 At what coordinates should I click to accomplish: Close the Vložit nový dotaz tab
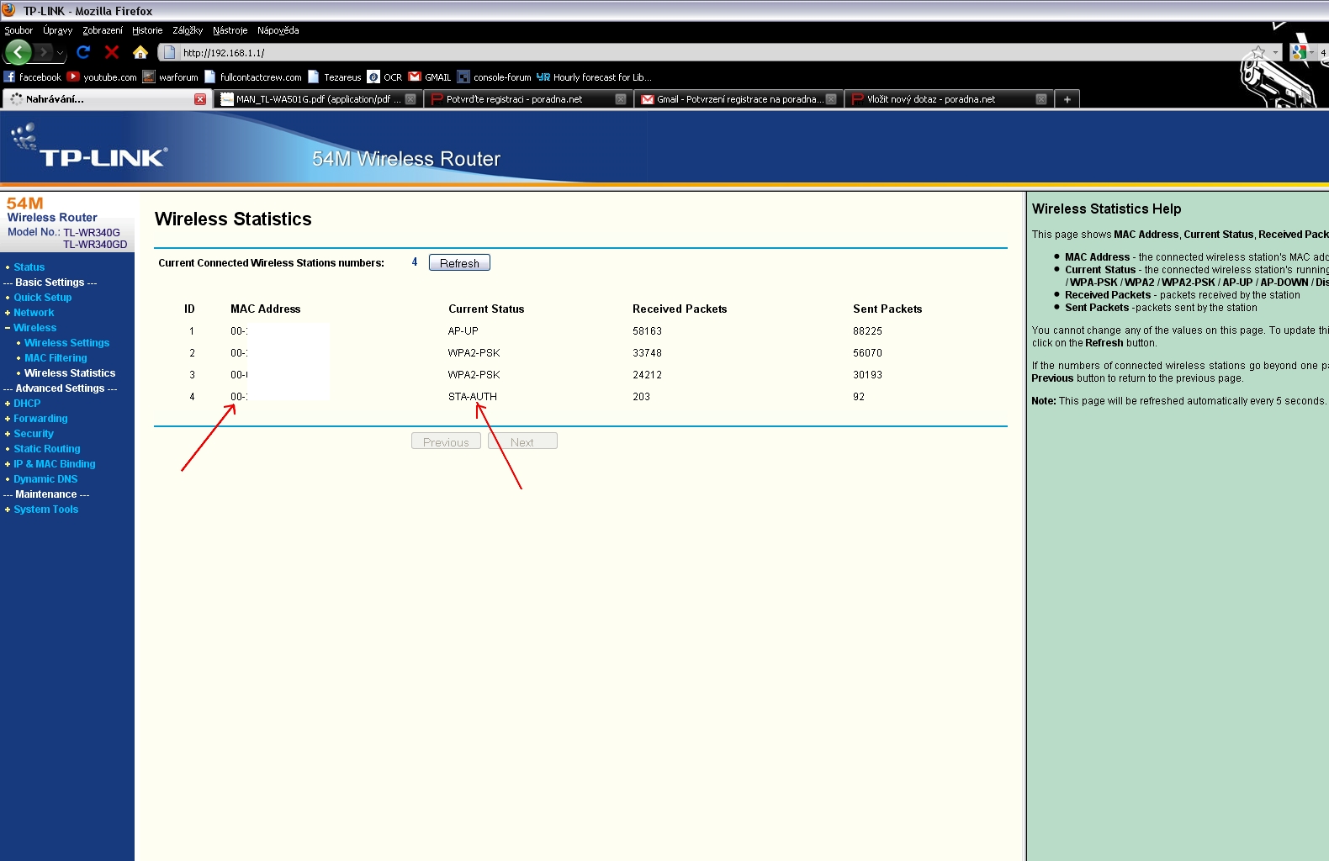1040,99
